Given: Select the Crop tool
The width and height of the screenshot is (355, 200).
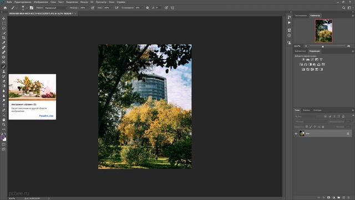Looking at the screenshot, I should click(4, 38).
